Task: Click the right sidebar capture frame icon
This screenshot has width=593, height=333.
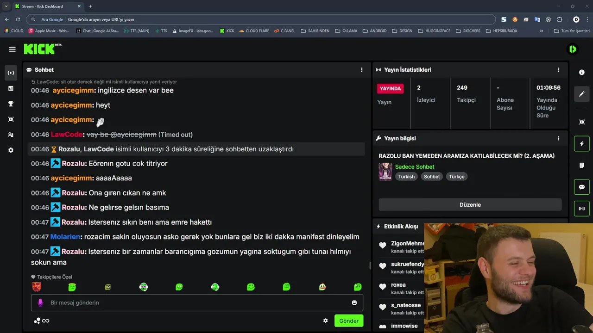Action: [582, 122]
